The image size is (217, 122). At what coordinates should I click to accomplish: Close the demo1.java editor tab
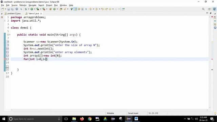(x=41, y=14)
